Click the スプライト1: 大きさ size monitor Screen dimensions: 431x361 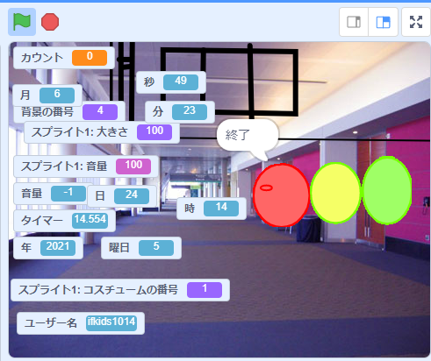pyautogui.click(x=102, y=132)
